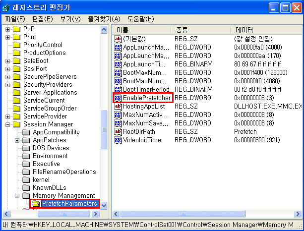
Task: Click the RootDirPath string value icon
Action: 118,132
